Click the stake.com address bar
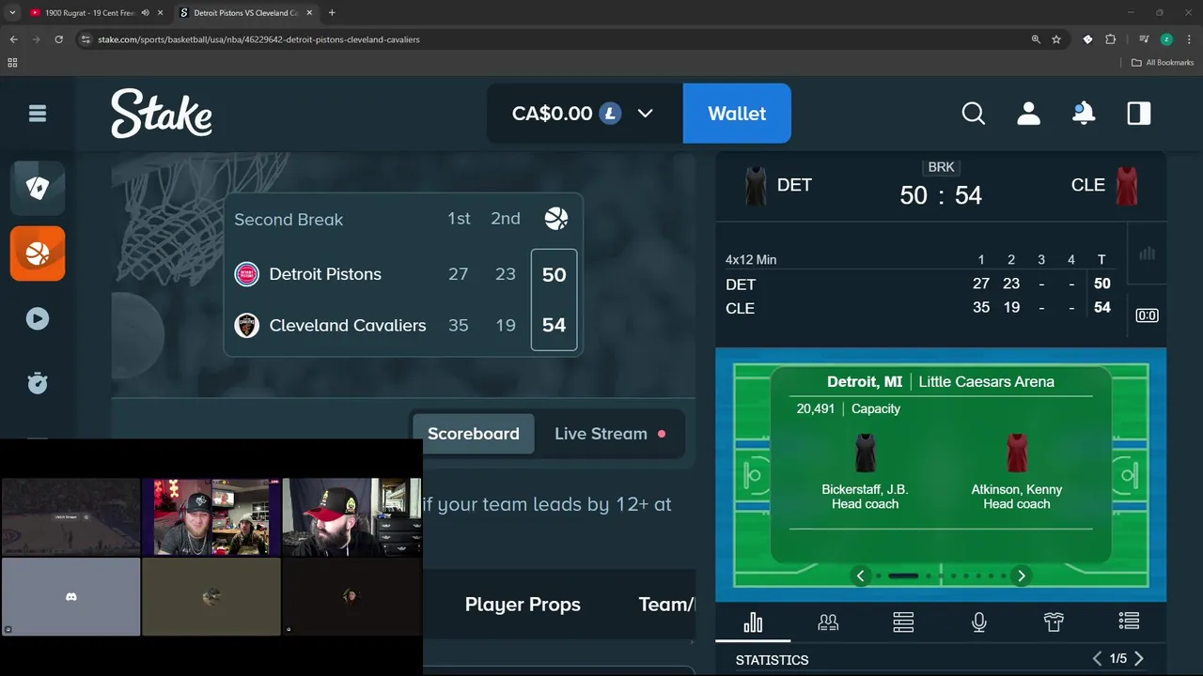 555,39
